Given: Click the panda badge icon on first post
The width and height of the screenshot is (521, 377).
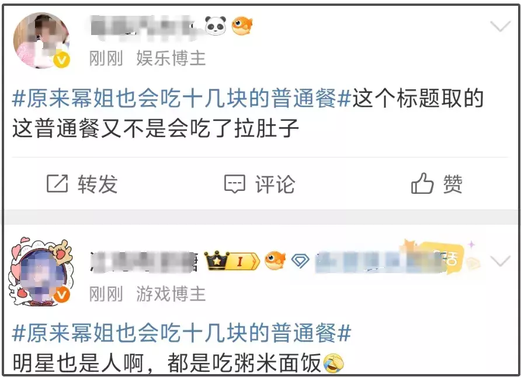Looking at the screenshot, I should coord(216,26).
